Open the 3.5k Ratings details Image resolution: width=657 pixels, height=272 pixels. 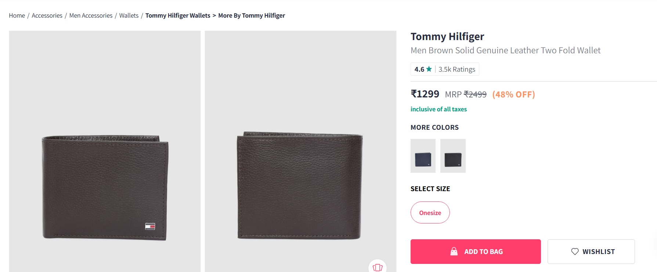(x=456, y=69)
